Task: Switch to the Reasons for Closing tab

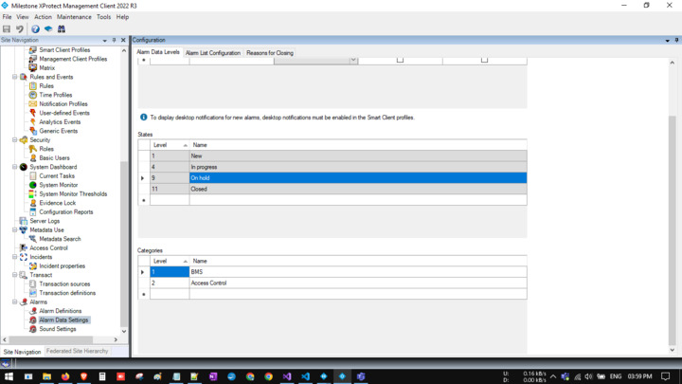Action: tap(270, 53)
